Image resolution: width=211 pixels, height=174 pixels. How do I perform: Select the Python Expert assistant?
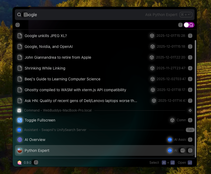click(105, 150)
